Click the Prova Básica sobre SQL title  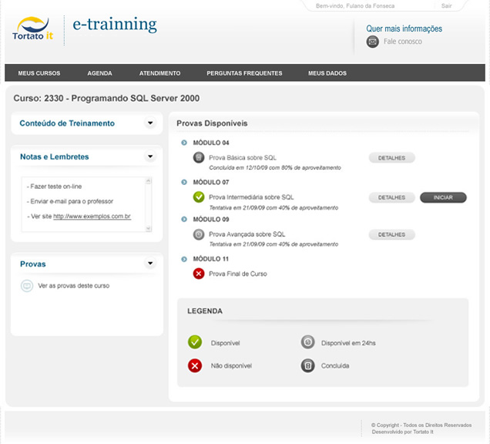coord(243,157)
